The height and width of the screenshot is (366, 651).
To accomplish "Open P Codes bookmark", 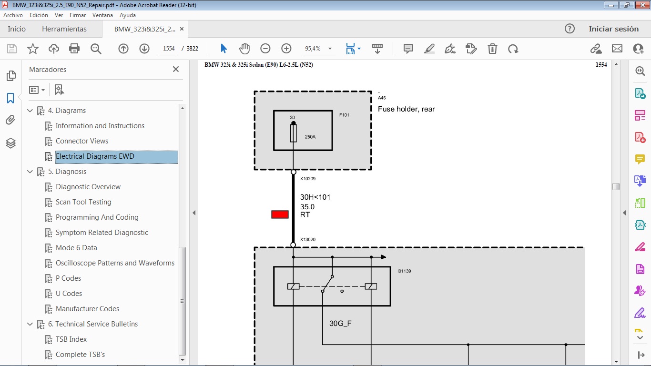I will [68, 278].
